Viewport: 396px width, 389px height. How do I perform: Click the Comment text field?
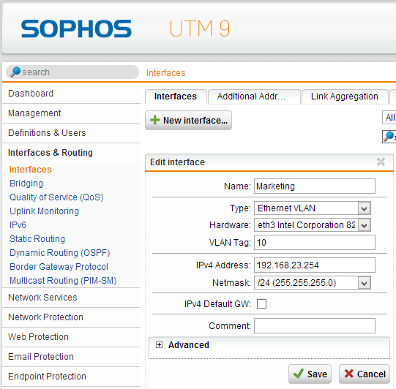[315, 325]
